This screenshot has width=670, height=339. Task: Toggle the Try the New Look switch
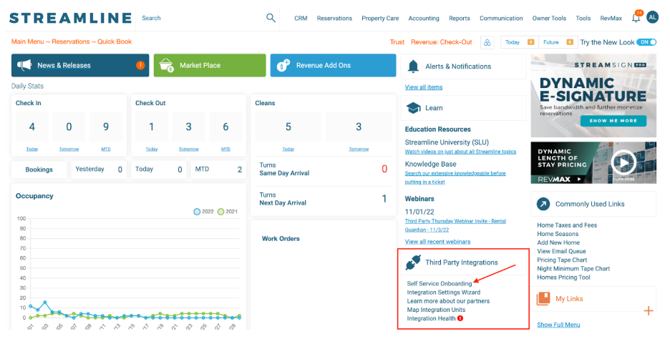646,42
